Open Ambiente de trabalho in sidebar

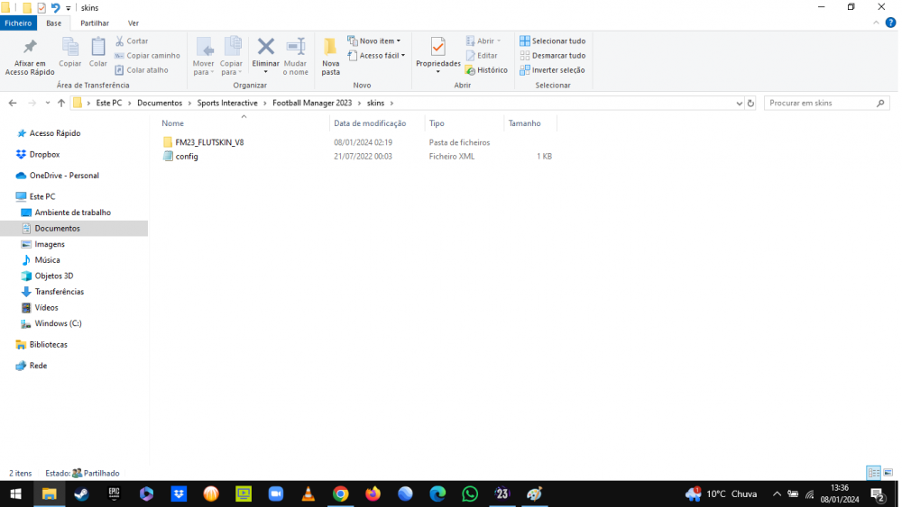(72, 213)
